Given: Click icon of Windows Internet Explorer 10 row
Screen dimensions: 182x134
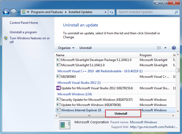Looking at the screenshot, I should click(x=59, y=110).
